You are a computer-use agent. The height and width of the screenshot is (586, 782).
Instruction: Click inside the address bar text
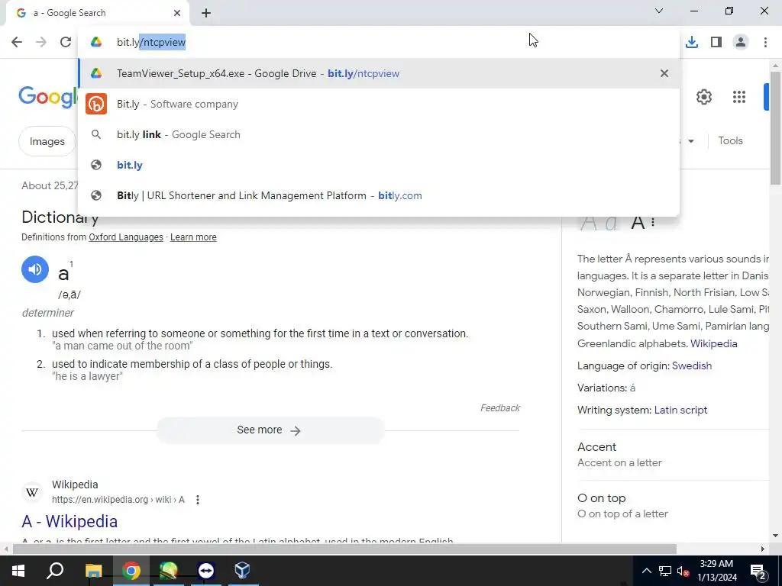tap(151, 43)
